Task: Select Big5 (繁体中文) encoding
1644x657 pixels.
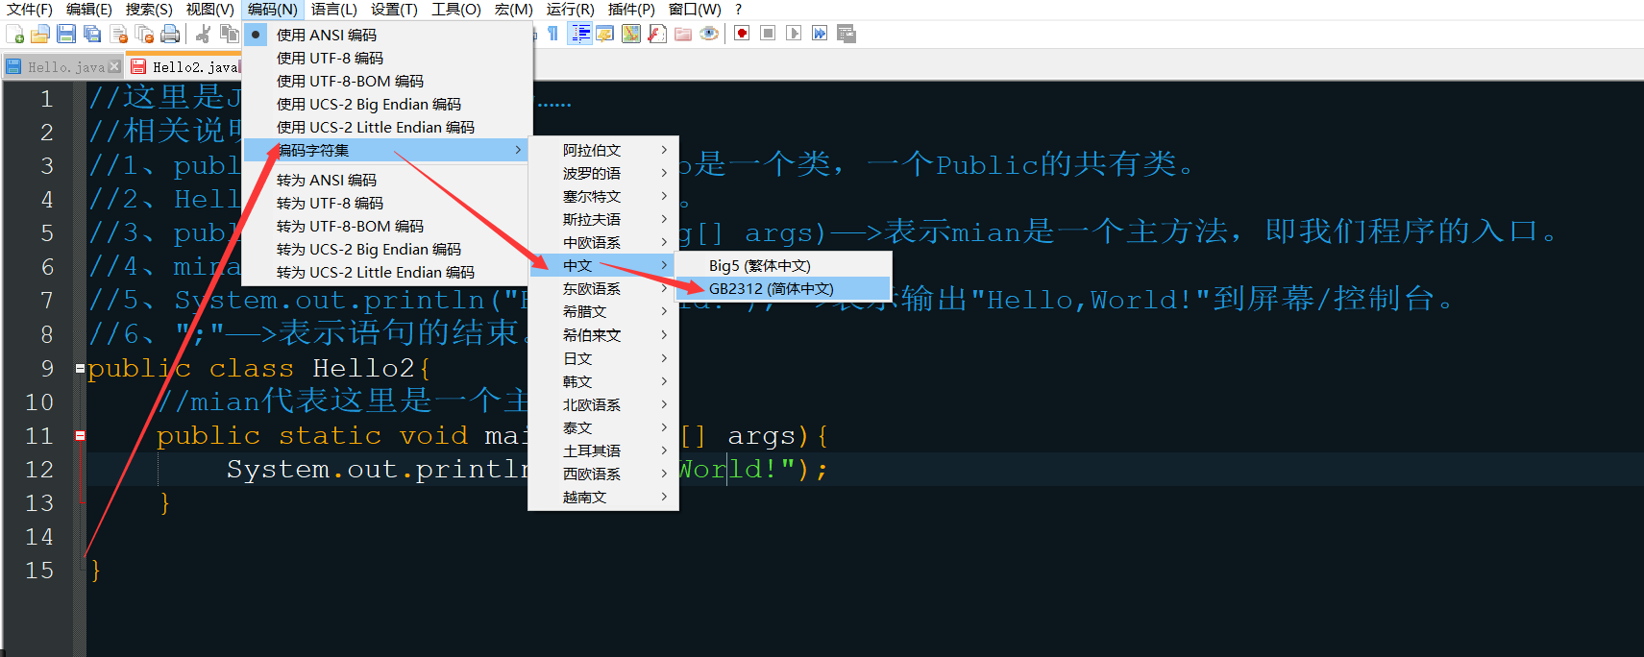Action: (x=783, y=265)
